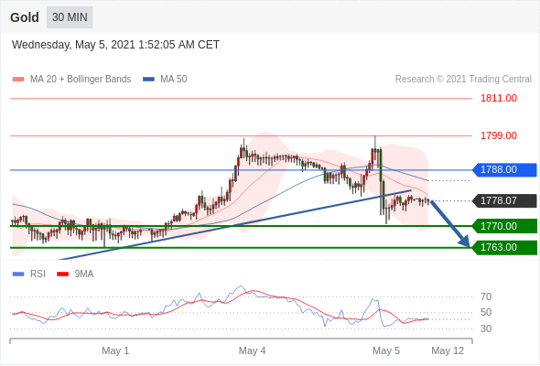The width and height of the screenshot is (540, 366).
Task: Click the RSI 70 level label
Action: [x=486, y=296]
